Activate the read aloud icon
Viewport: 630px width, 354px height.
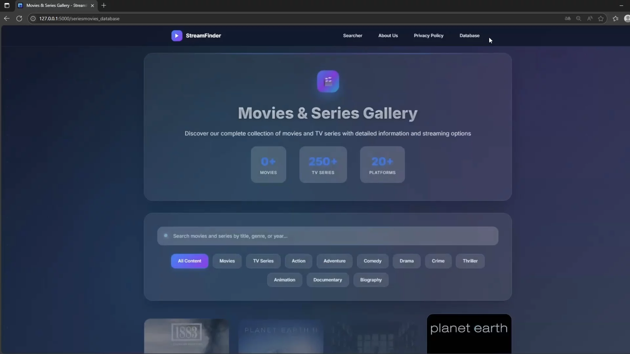pyautogui.click(x=590, y=19)
